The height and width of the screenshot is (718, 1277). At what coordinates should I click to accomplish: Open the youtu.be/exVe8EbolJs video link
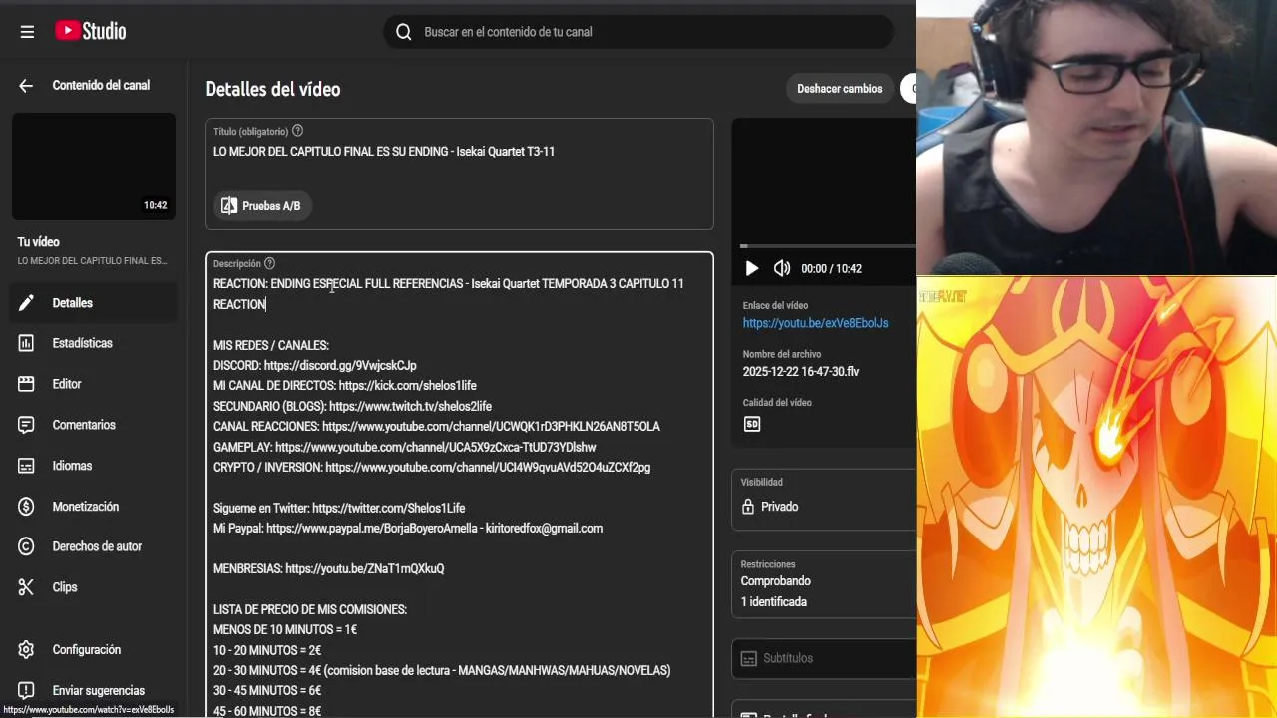coord(815,323)
